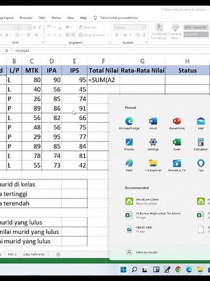Open recommended DEMO WEB file

click(x=138, y=229)
